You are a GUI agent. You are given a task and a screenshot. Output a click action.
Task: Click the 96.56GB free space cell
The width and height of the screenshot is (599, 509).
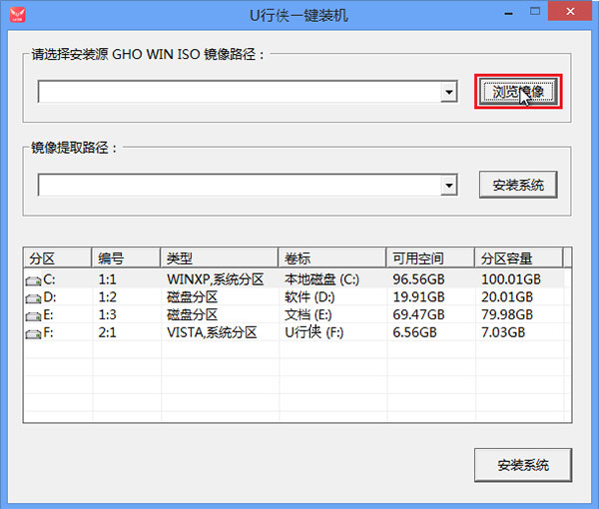(418, 279)
